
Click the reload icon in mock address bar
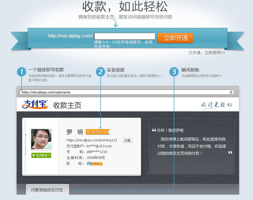tap(231, 92)
